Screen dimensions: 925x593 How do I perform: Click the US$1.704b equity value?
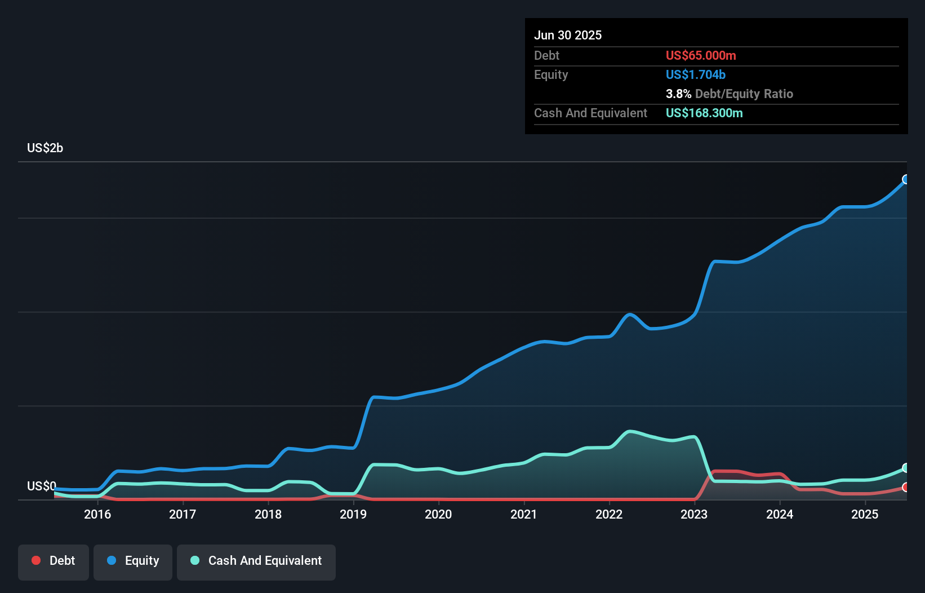(695, 74)
